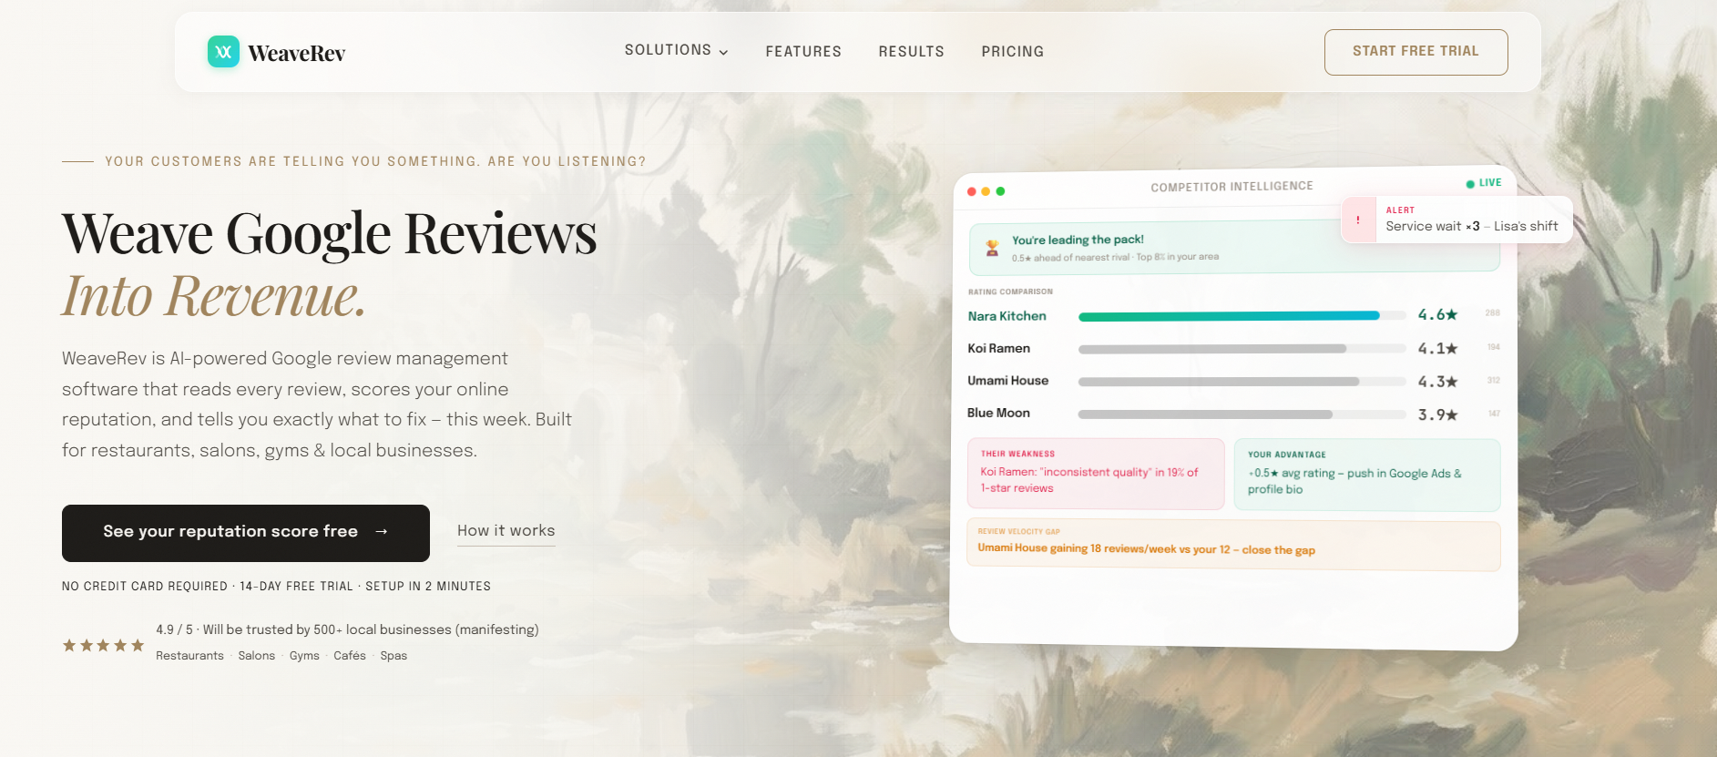The width and height of the screenshot is (1717, 757).
Task: Click the Gyms category label
Action: click(304, 656)
